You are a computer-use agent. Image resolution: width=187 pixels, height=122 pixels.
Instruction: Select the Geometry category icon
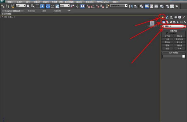164,22
